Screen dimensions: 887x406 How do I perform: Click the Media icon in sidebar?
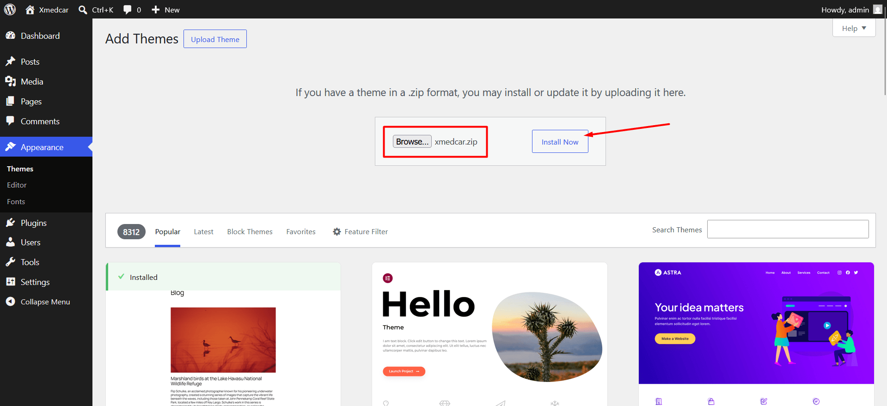[x=11, y=81]
